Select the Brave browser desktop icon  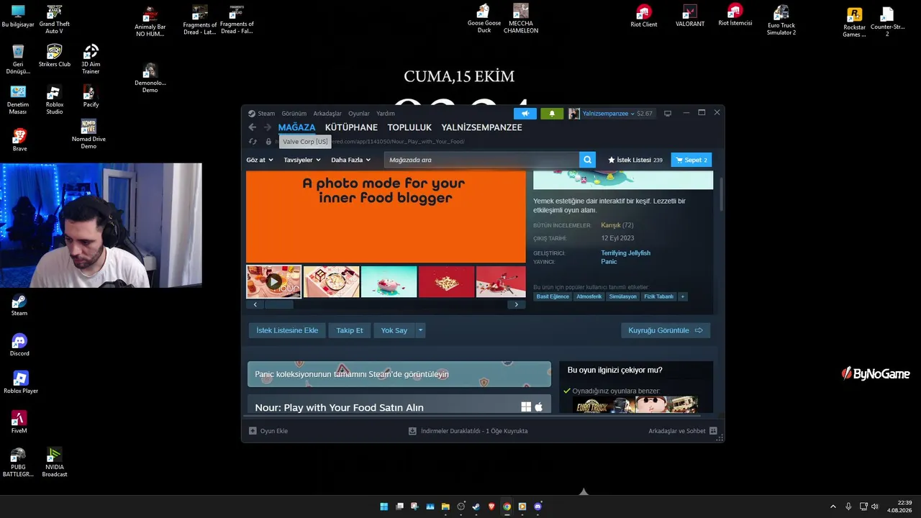coord(19,140)
